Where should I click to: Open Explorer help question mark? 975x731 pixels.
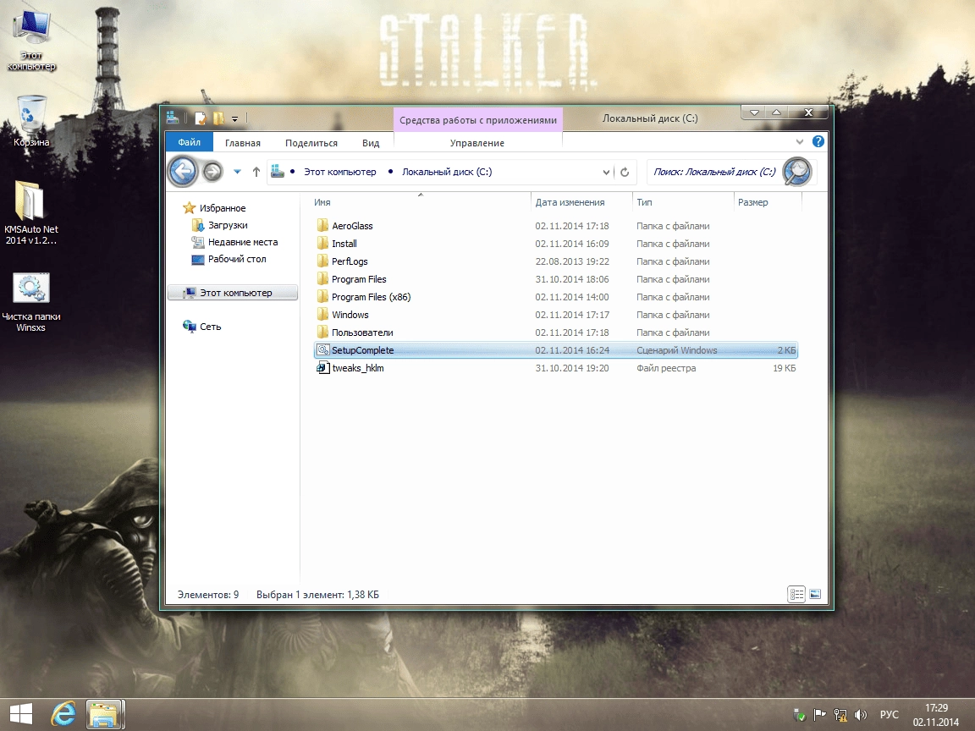click(818, 142)
